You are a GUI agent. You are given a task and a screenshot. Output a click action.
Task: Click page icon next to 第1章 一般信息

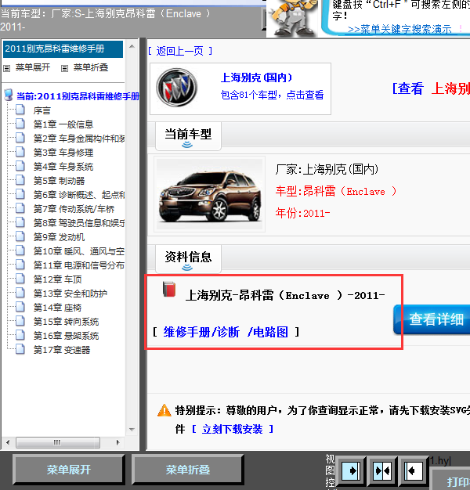pyautogui.click(x=20, y=124)
